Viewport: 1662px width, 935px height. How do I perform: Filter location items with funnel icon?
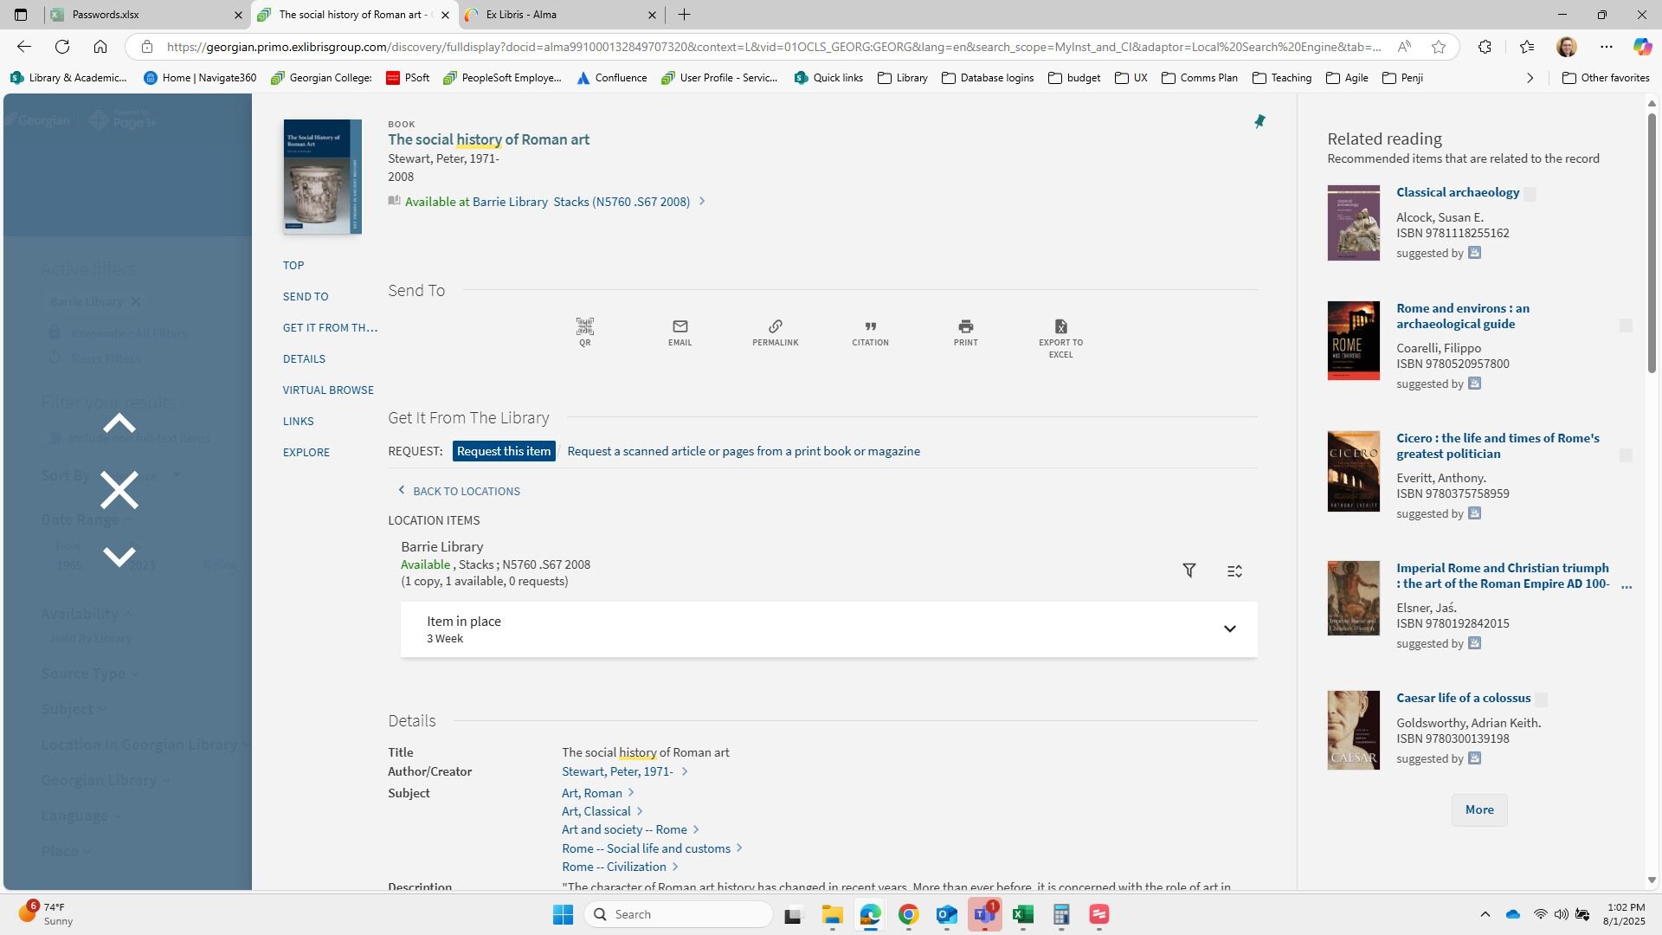pos(1189,571)
